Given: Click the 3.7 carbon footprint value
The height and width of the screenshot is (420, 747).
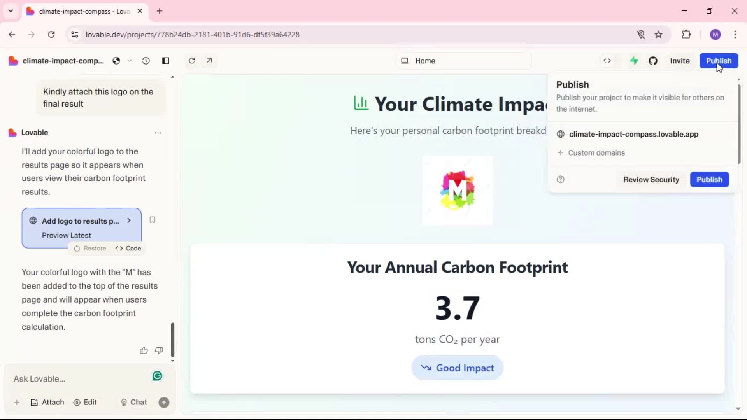Looking at the screenshot, I should click(457, 308).
